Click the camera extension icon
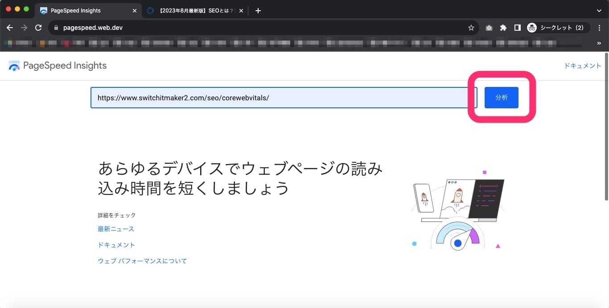609x308 pixels. click(489, 28)
